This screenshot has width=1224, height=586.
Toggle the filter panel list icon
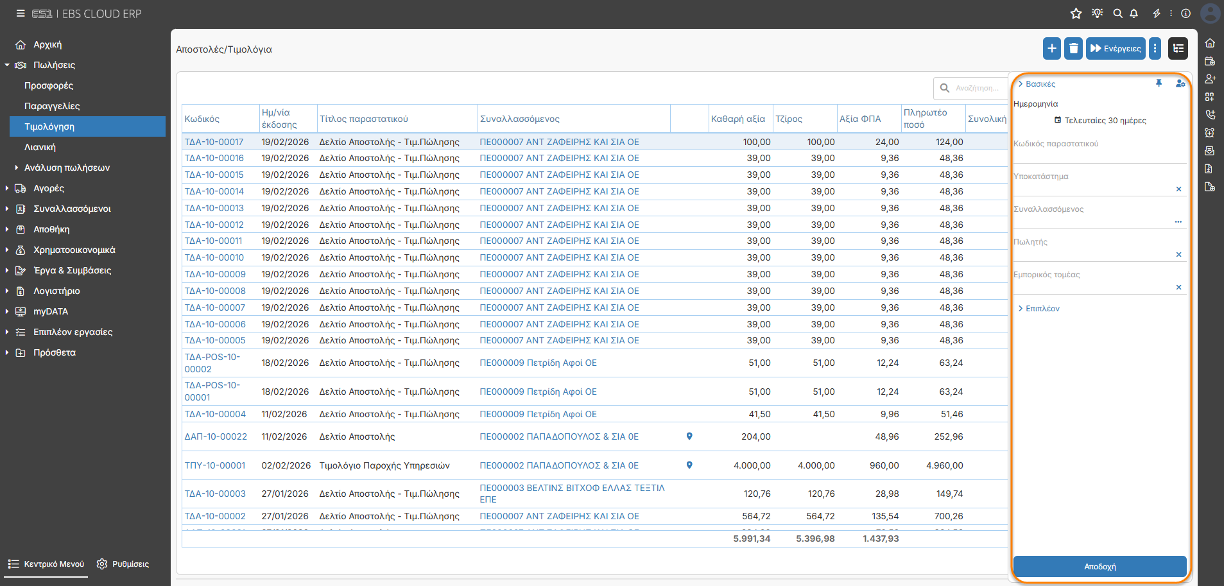tap(1178, 48)
